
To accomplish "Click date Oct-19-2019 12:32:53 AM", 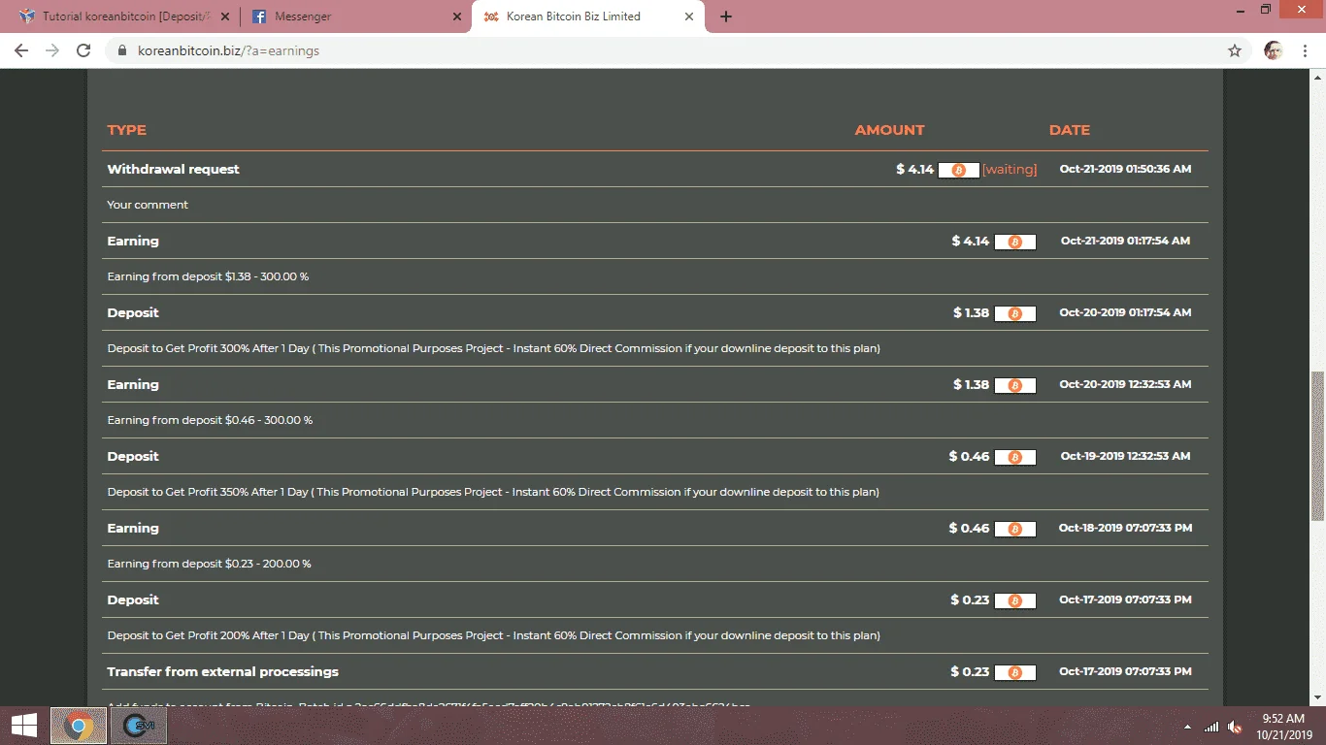I will pyautogui.click(x=1125, y=456).
